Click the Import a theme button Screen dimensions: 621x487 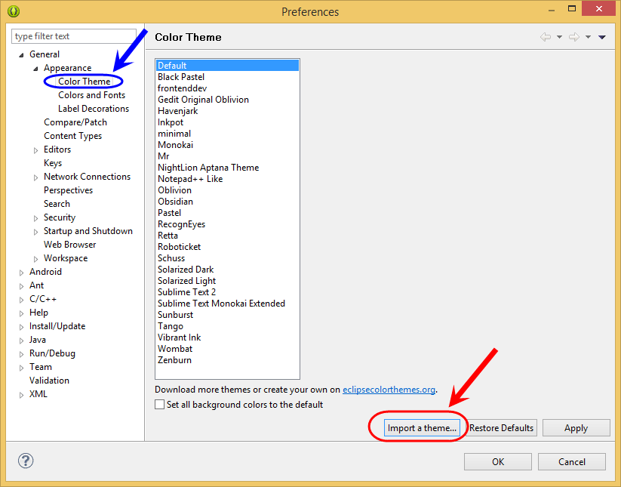tap(422, 428)
